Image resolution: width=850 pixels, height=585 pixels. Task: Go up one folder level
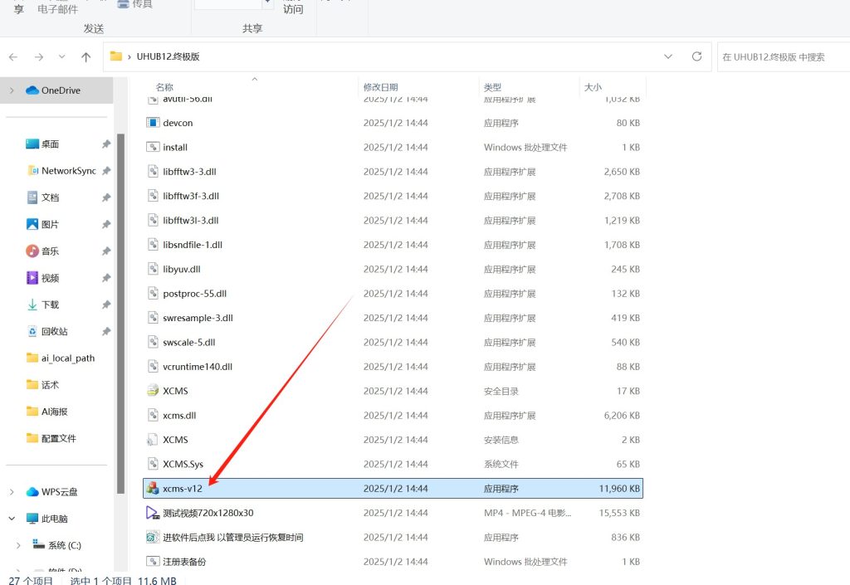[85, 56]
